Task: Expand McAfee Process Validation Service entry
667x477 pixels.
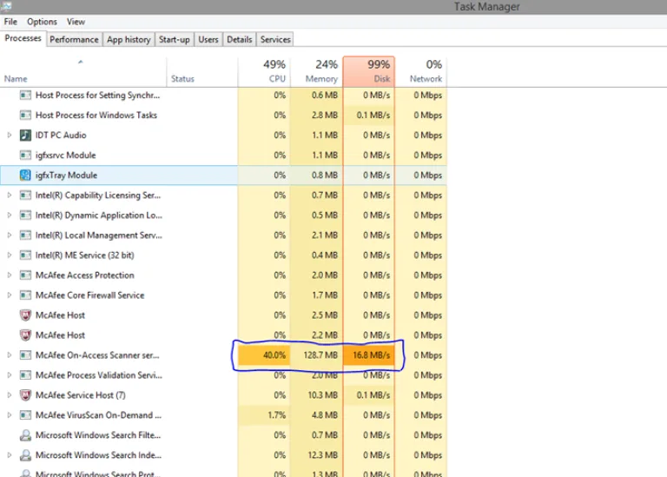Action: pyautogui.click(x=10, y=375)
